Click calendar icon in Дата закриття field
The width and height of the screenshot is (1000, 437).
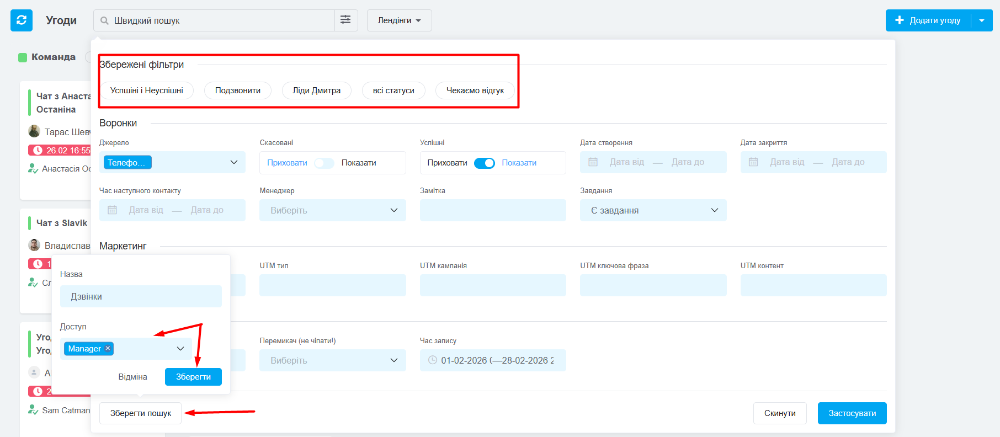[753, 162]
